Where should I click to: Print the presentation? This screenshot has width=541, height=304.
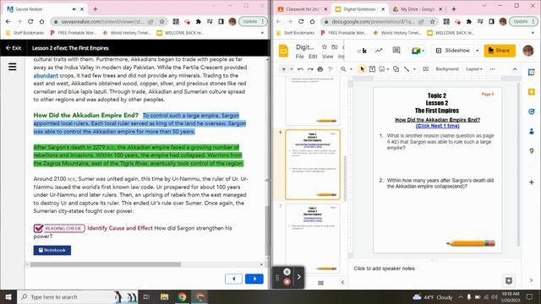[320, 69]
